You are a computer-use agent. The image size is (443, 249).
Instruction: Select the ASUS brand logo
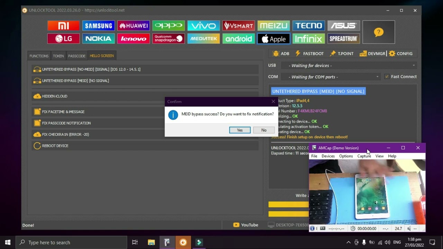point(343,26)
